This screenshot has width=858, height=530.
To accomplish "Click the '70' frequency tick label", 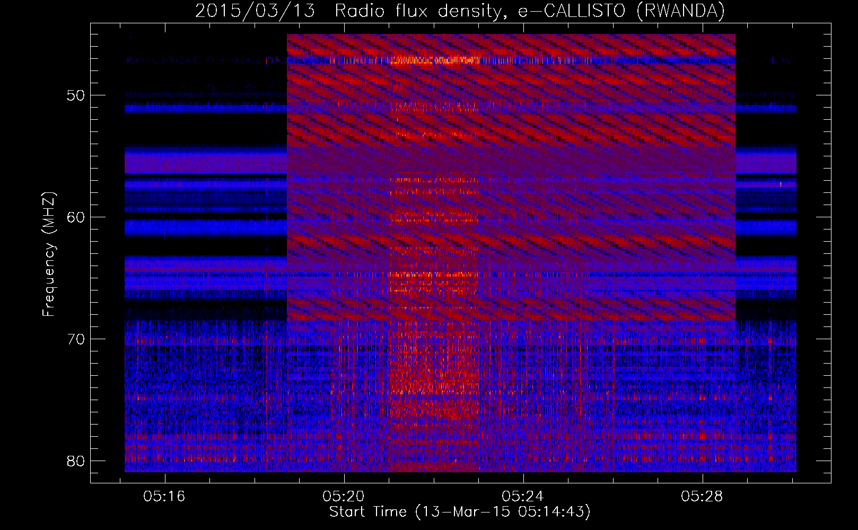I will pyautogui.click(x=76, y=339).
